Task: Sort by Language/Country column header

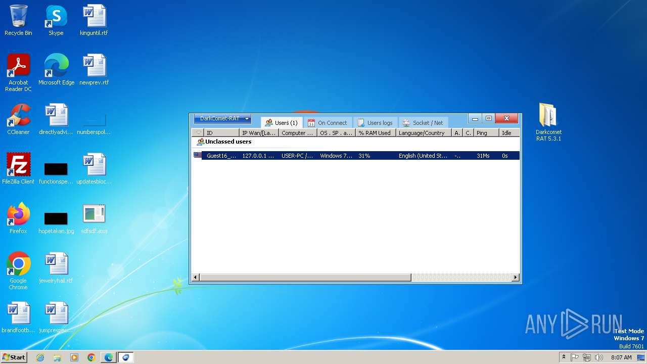Action: (x=424, y=133)
